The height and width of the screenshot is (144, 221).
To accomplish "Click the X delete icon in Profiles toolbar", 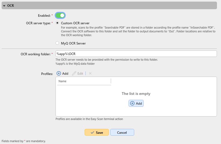I will click(90, 73).
